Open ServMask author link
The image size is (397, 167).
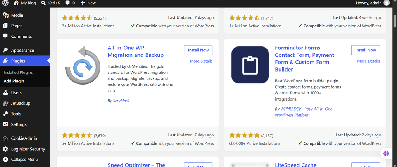pos(121,101)
